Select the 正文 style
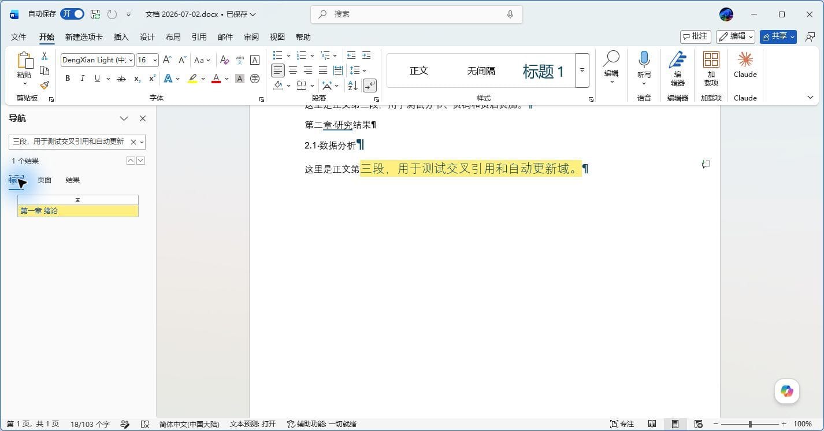This screenshot has height=431, width=824. click(x=419, y=70)
